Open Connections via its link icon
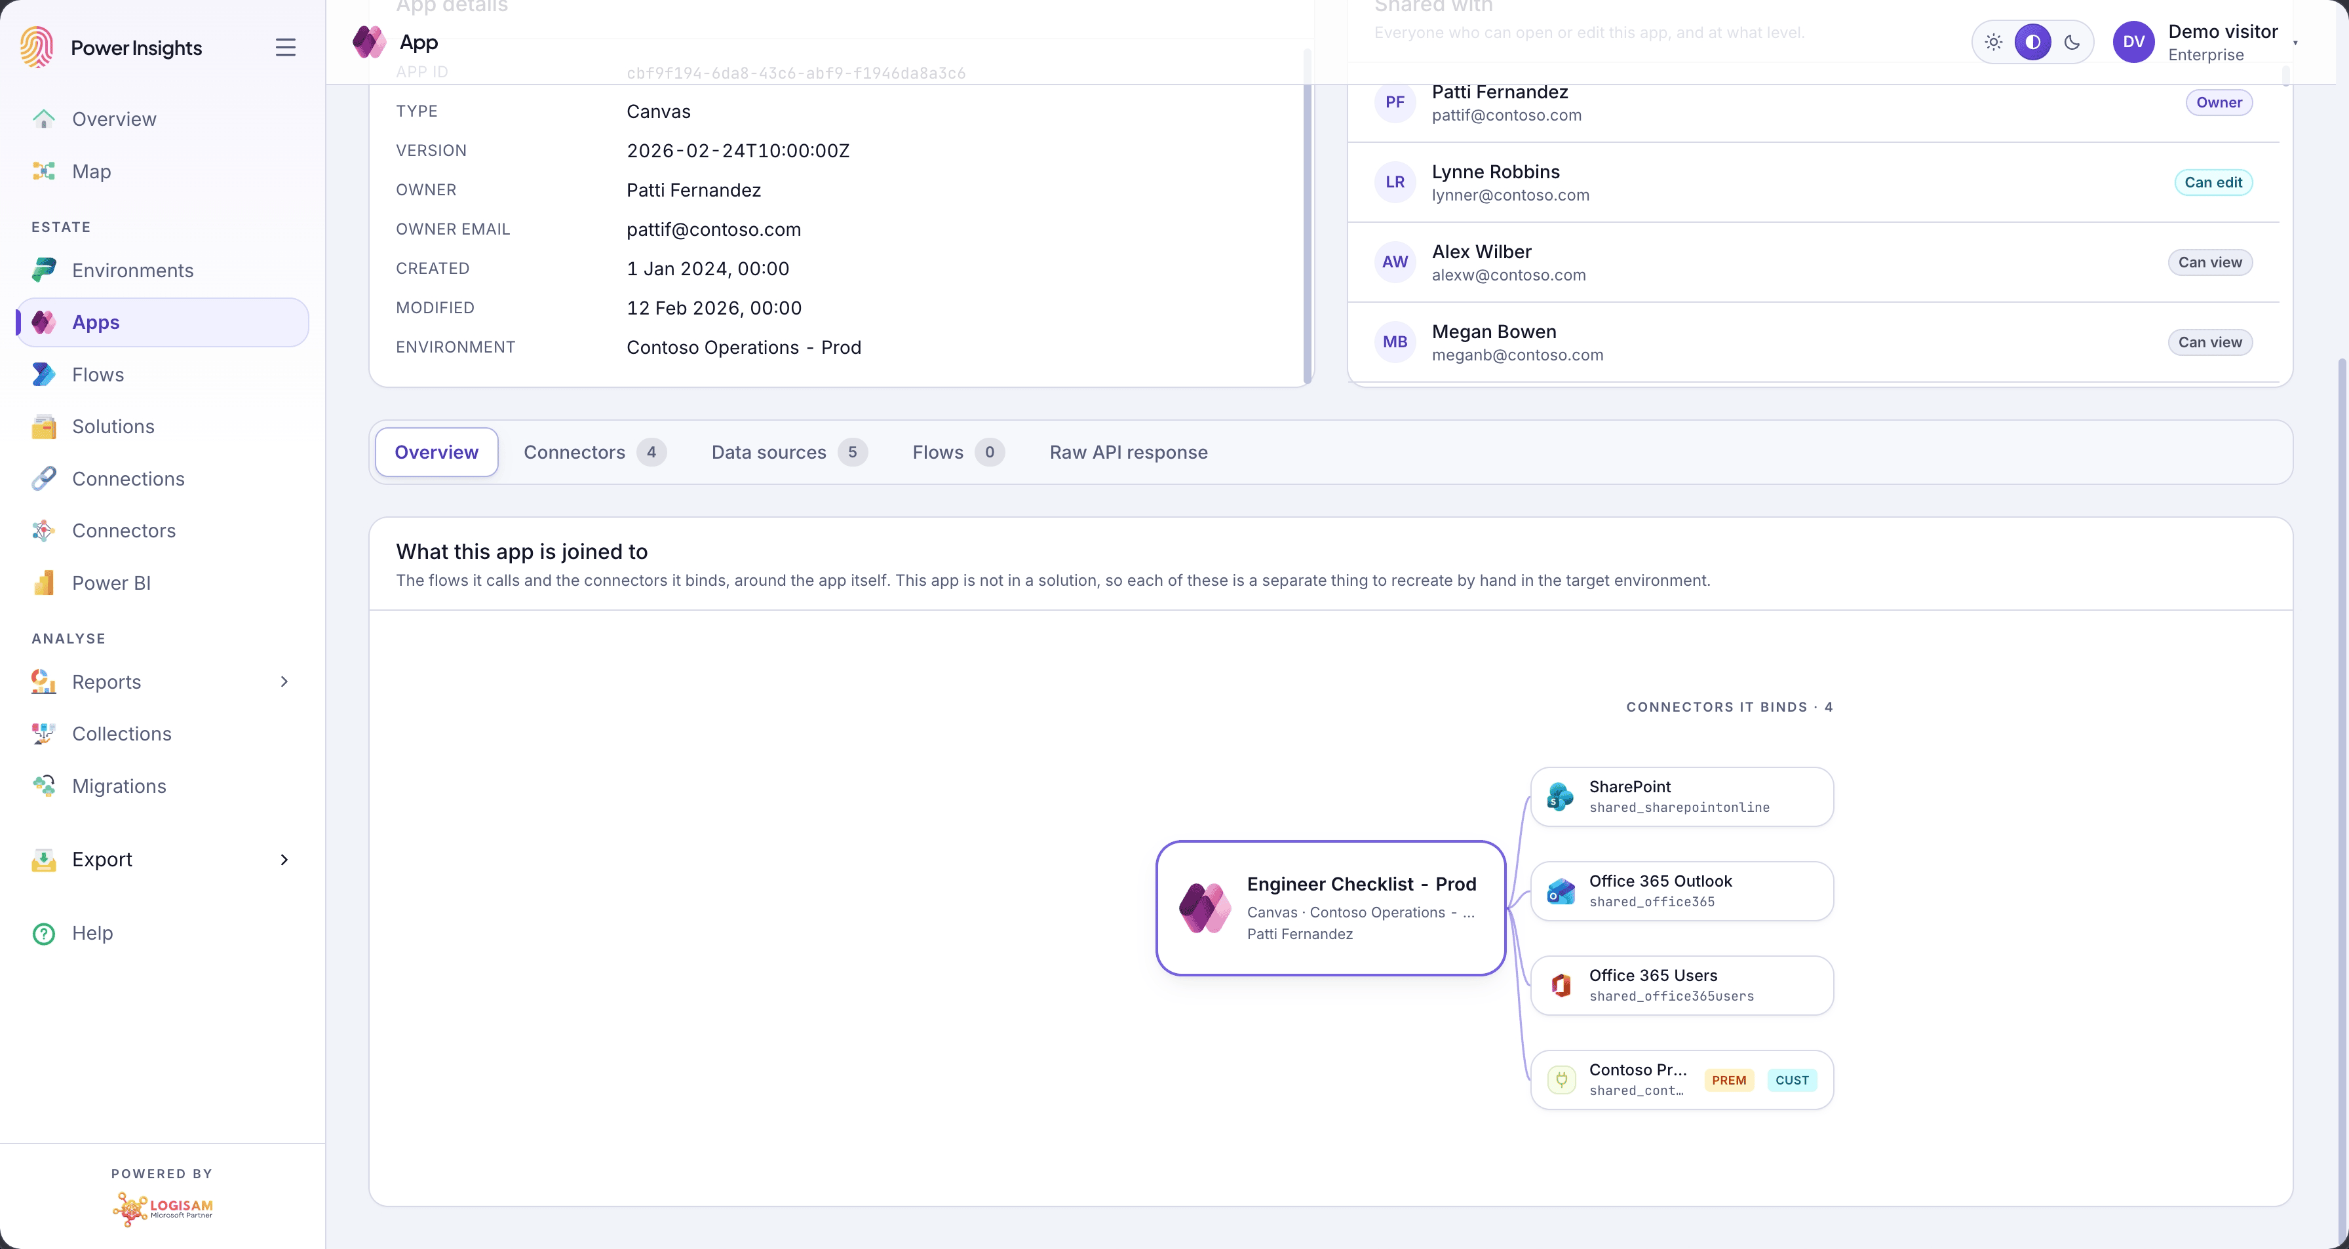 (44, 478)
